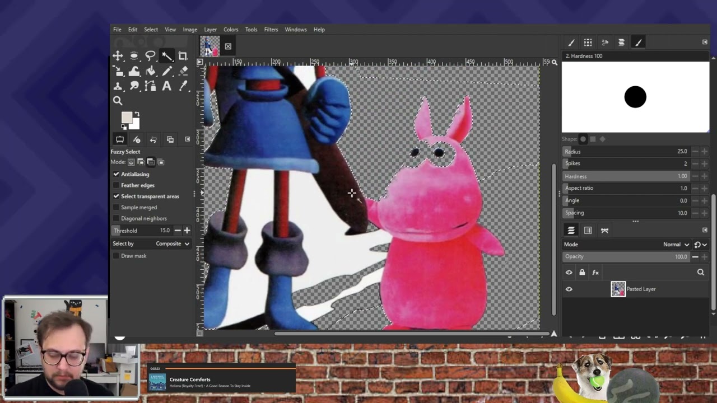Open the Colors menu
The height and width of the screenshot is (403, 717).
pyautogui.click(x=231, y=30)
